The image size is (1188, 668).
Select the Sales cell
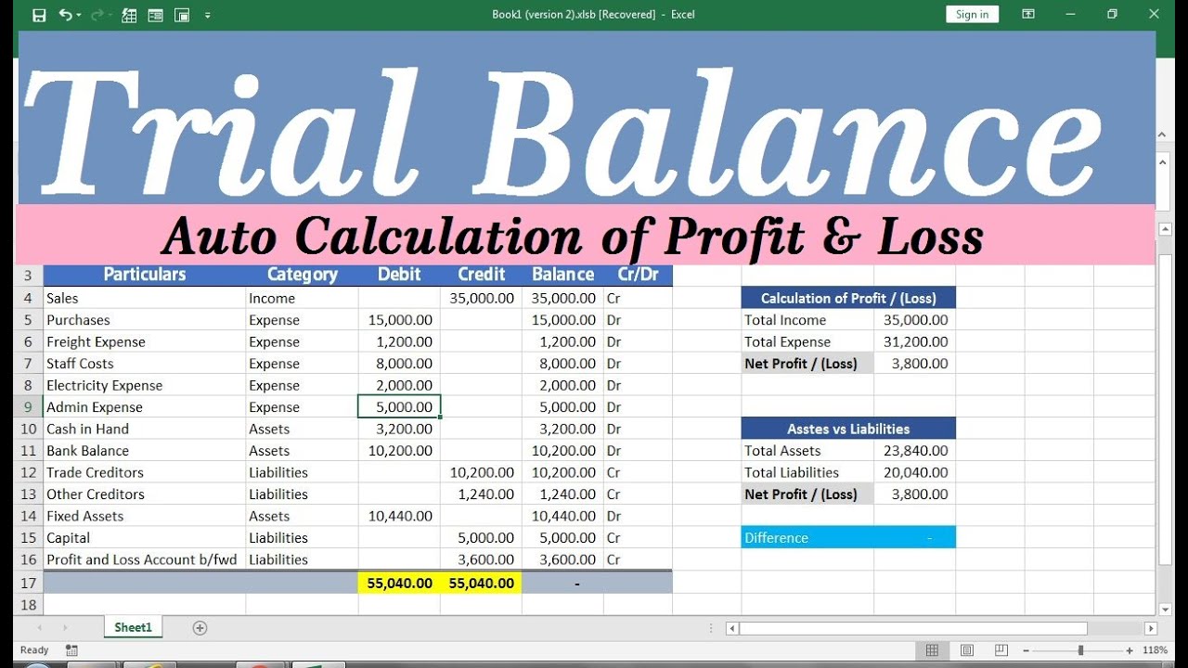[x=144, y=298]
